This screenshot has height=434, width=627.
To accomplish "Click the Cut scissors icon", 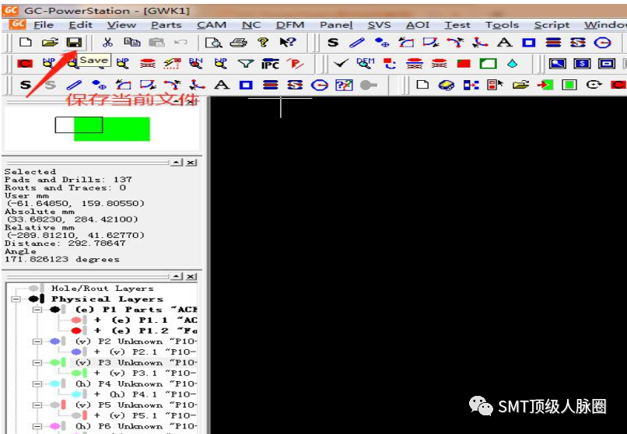I will (107, 42).
